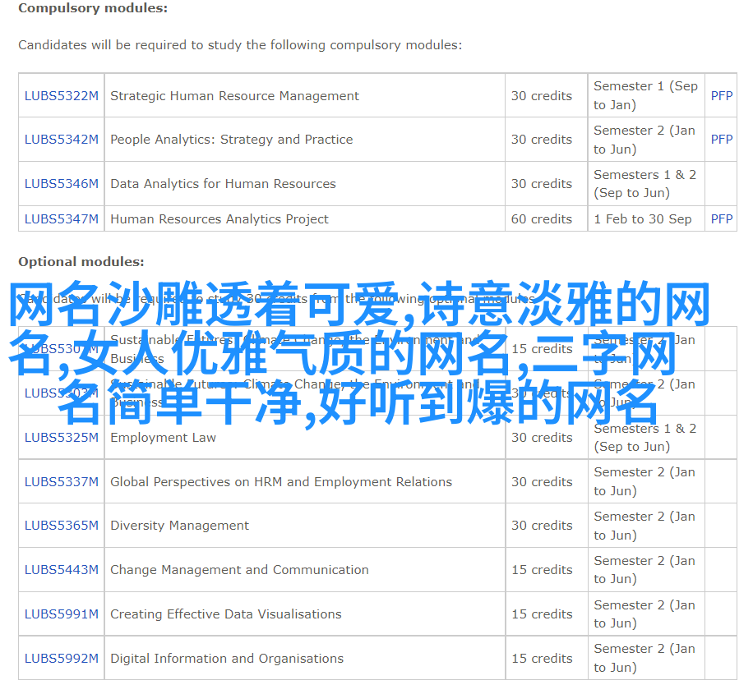
Task: Click '15 credits' in LUBS5992M row
Action: tap(542, 659)
